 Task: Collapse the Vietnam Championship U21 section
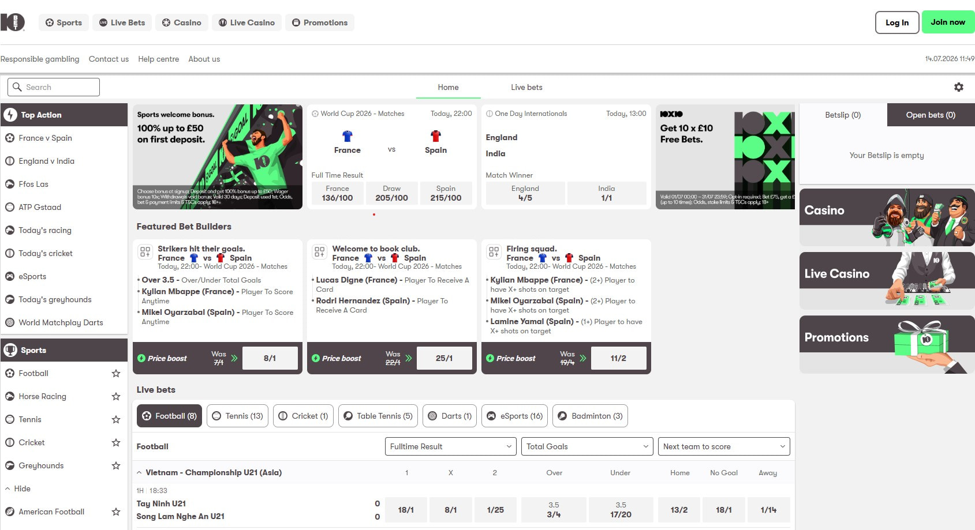point(139,472)
